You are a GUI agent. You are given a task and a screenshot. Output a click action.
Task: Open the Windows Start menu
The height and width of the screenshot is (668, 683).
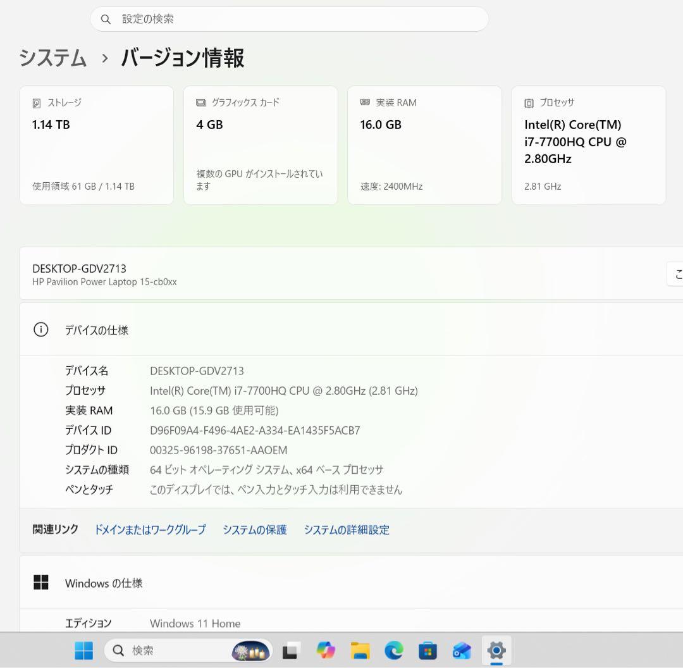83,650
